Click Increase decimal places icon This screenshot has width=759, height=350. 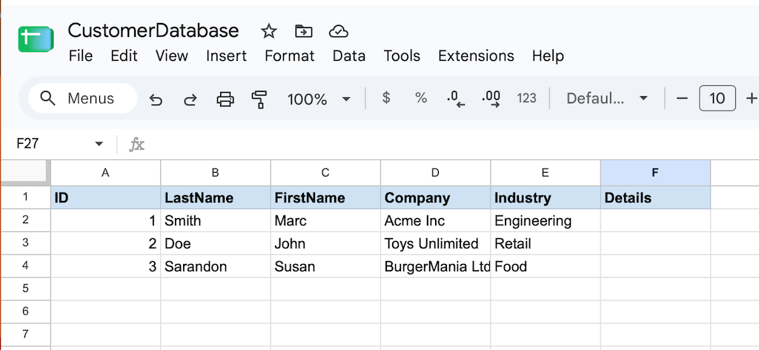491,99
